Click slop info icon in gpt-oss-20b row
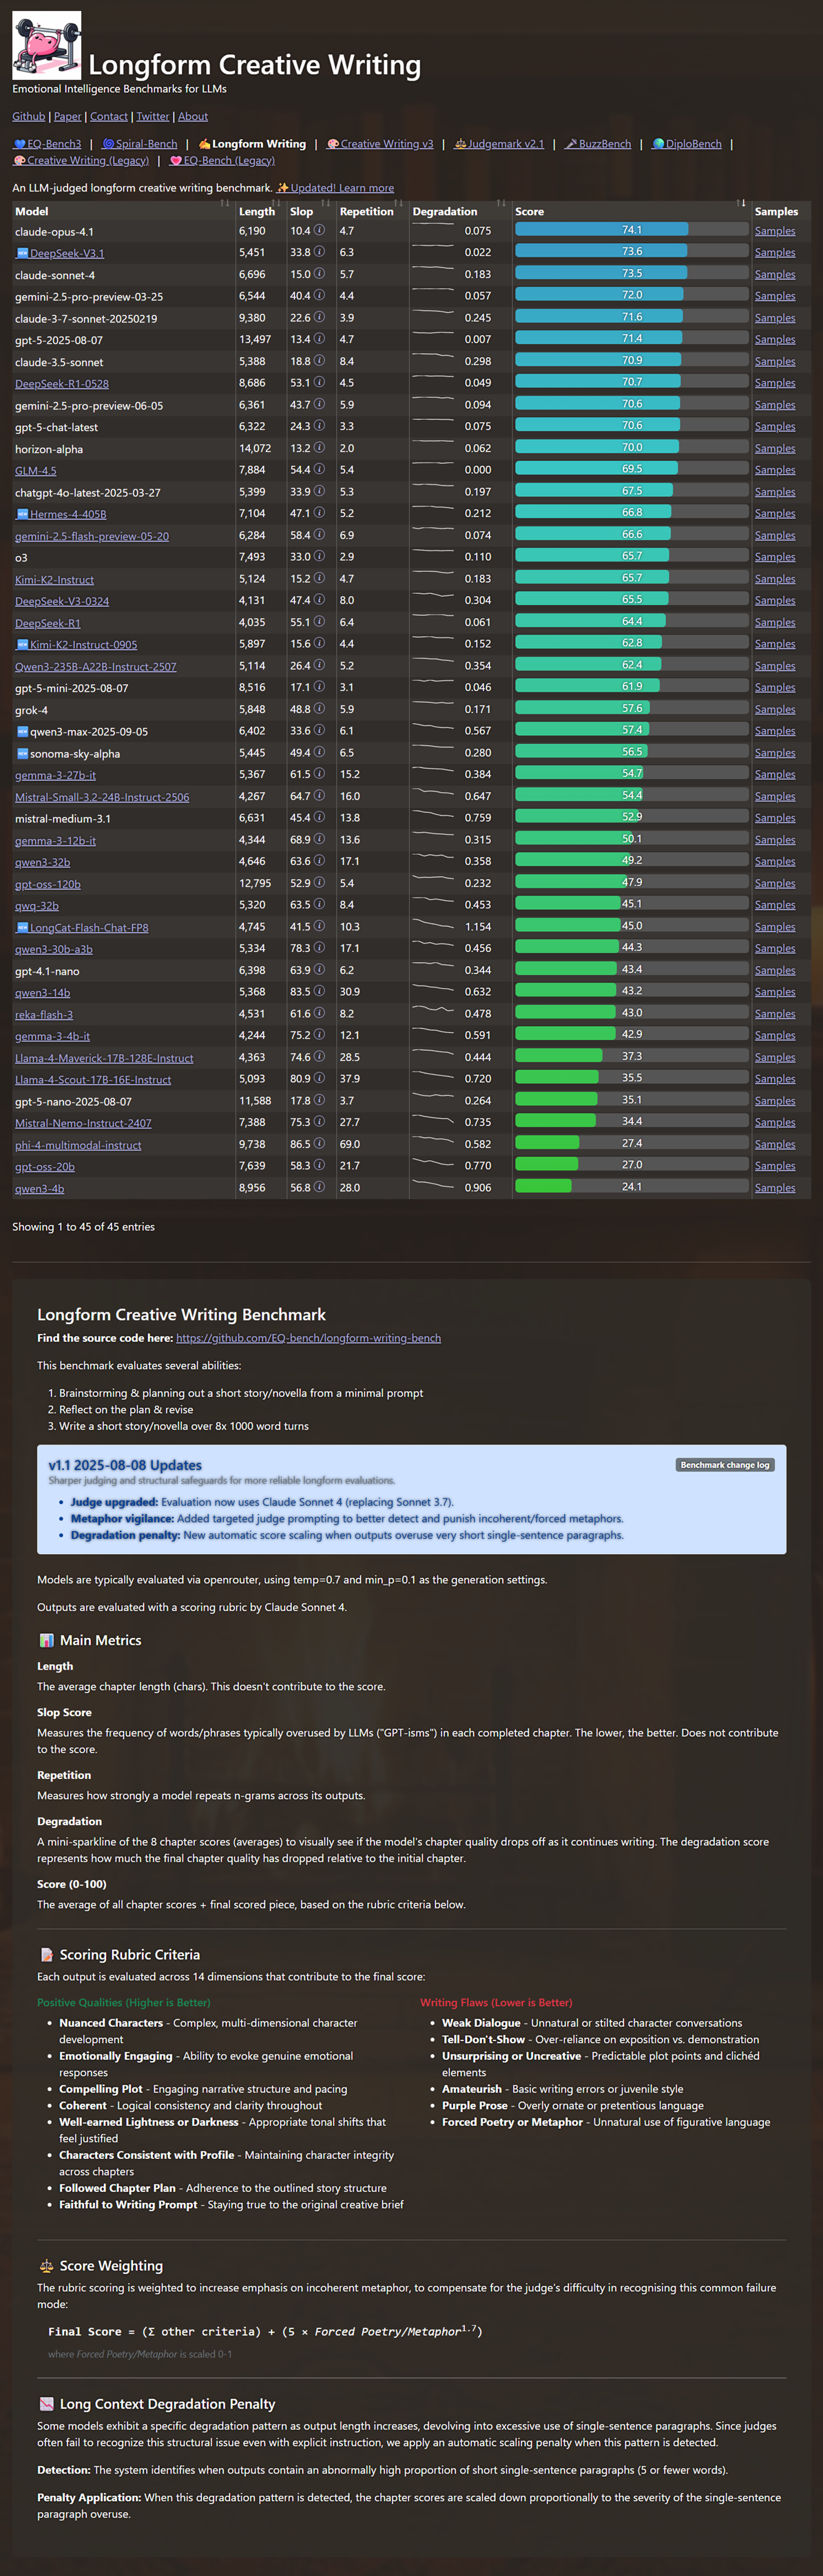 [x=320, y=1166]
